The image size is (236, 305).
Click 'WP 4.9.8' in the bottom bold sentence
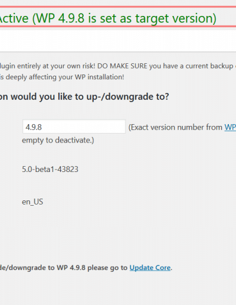[x=71, y=268]
